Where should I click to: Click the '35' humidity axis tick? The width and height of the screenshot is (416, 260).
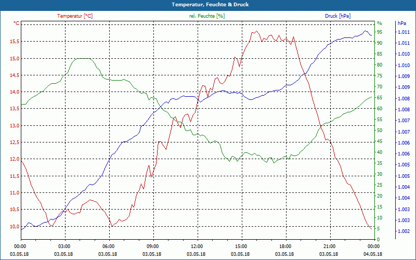pyautogui.click(x=380, y=163)
